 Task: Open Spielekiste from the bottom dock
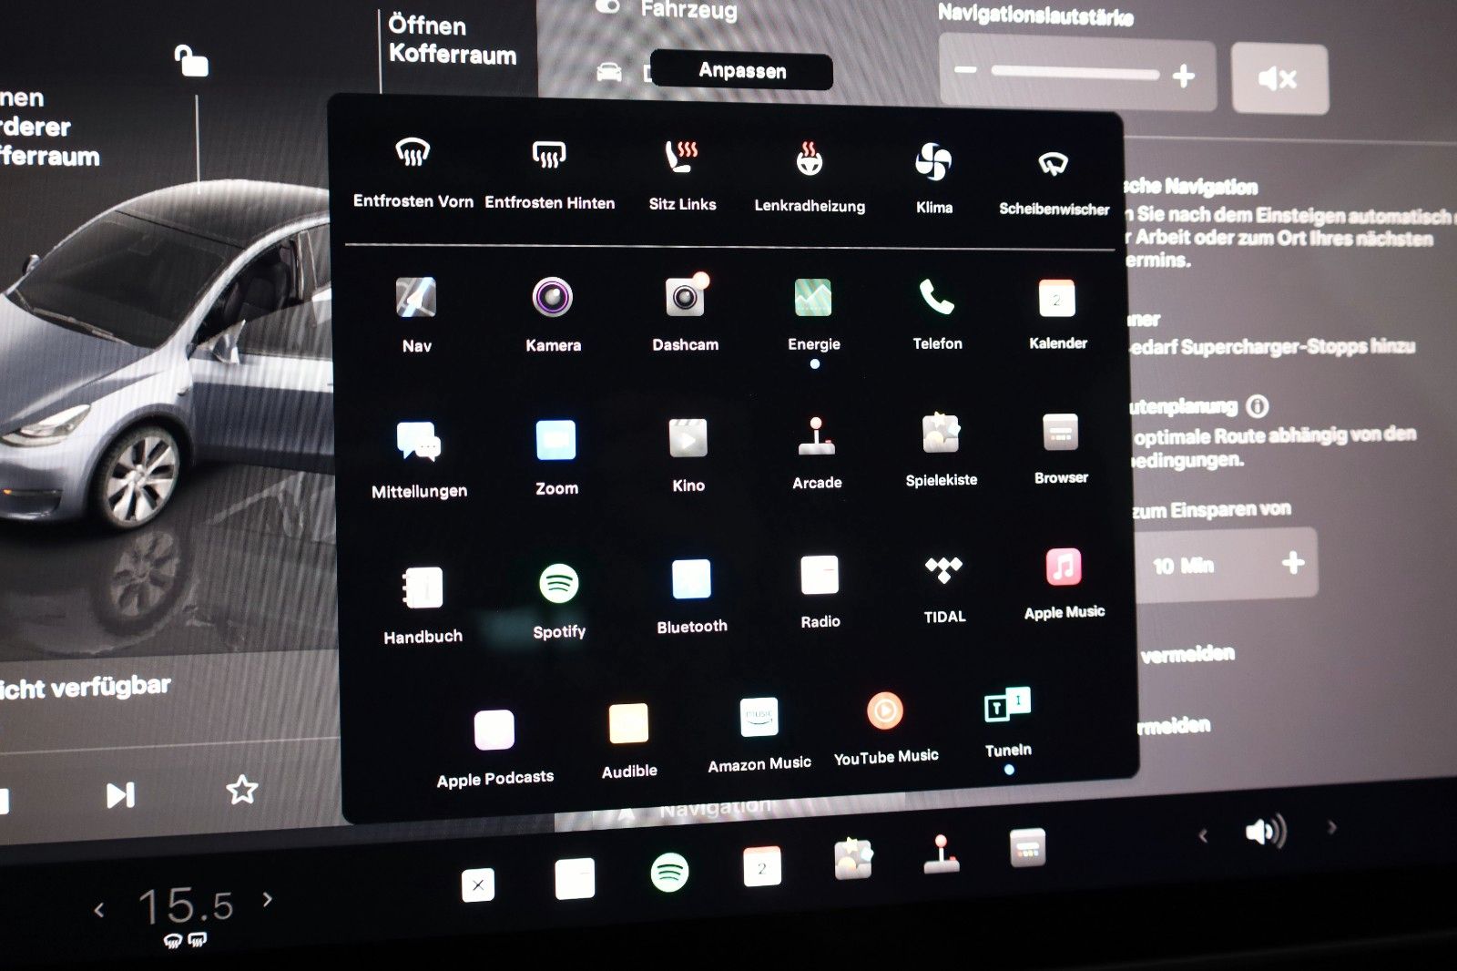pyautogui.click(x=853, y=858)
